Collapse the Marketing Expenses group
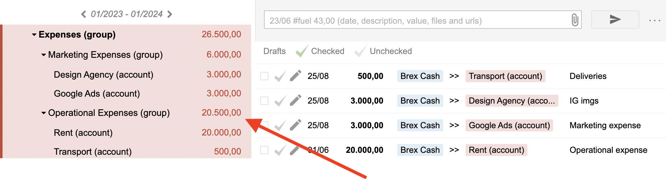Screen dimensions: 666x192 coord(44,55)
